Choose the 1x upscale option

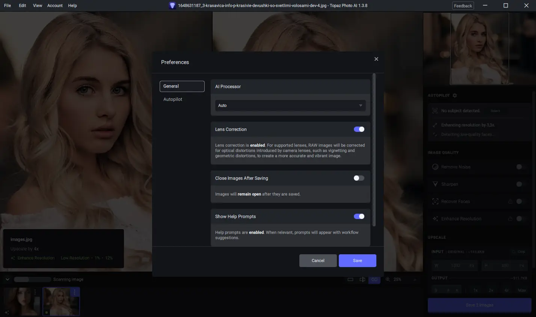click(x=475, y=290)
